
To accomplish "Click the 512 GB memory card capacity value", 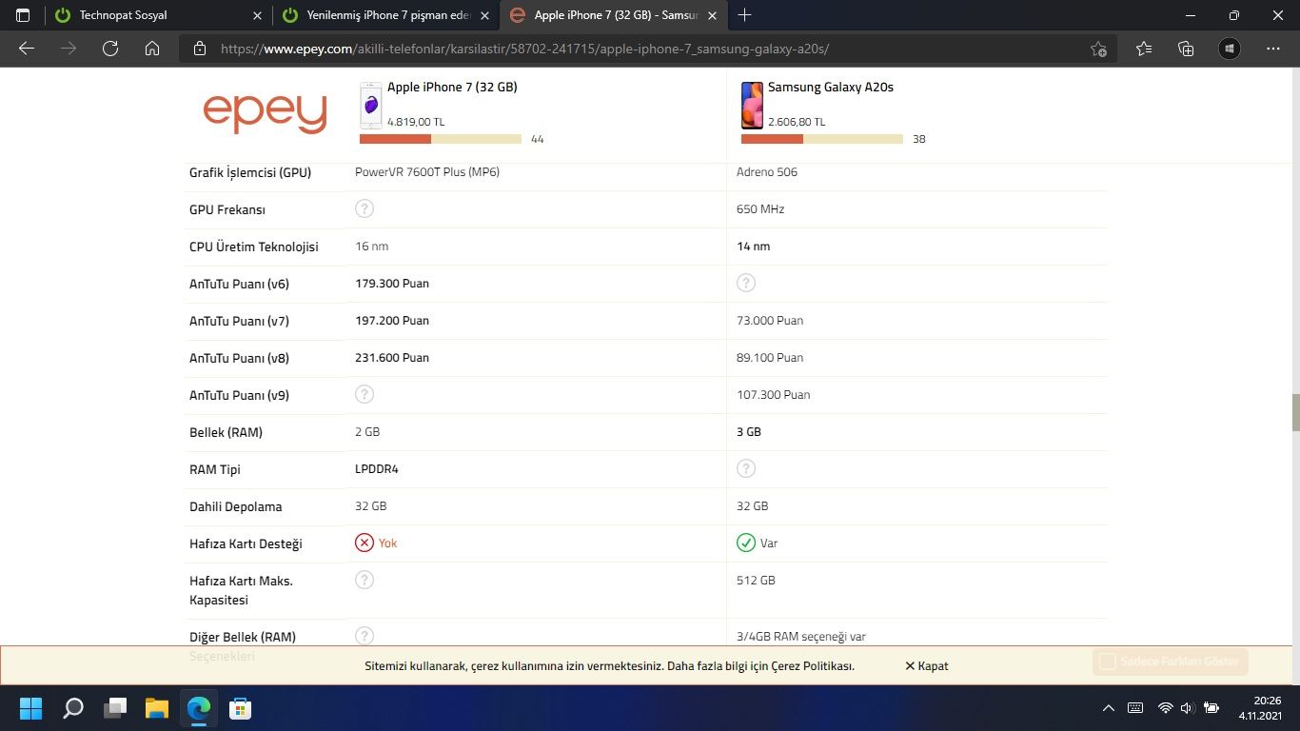I will tap(756, 581).
